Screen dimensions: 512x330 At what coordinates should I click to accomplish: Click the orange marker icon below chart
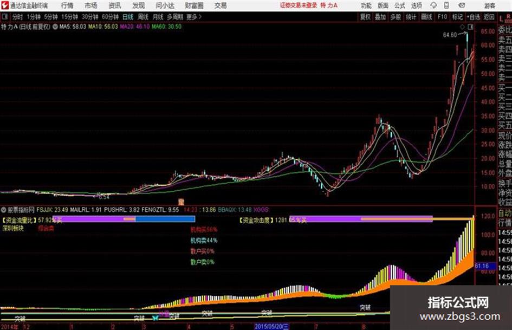point(181,202)
